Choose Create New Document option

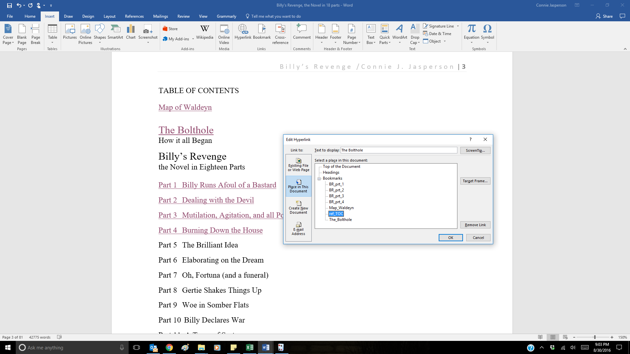point(298,207)
